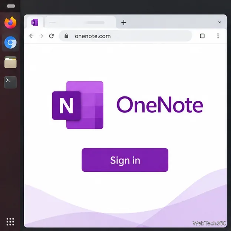
Task: Click the top-left Activities pill
Action: (11, 6)
